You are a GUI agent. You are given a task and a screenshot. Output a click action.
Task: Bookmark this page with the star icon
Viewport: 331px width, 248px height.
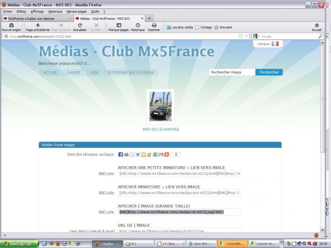pyautogui.click(x=241, y=36)
